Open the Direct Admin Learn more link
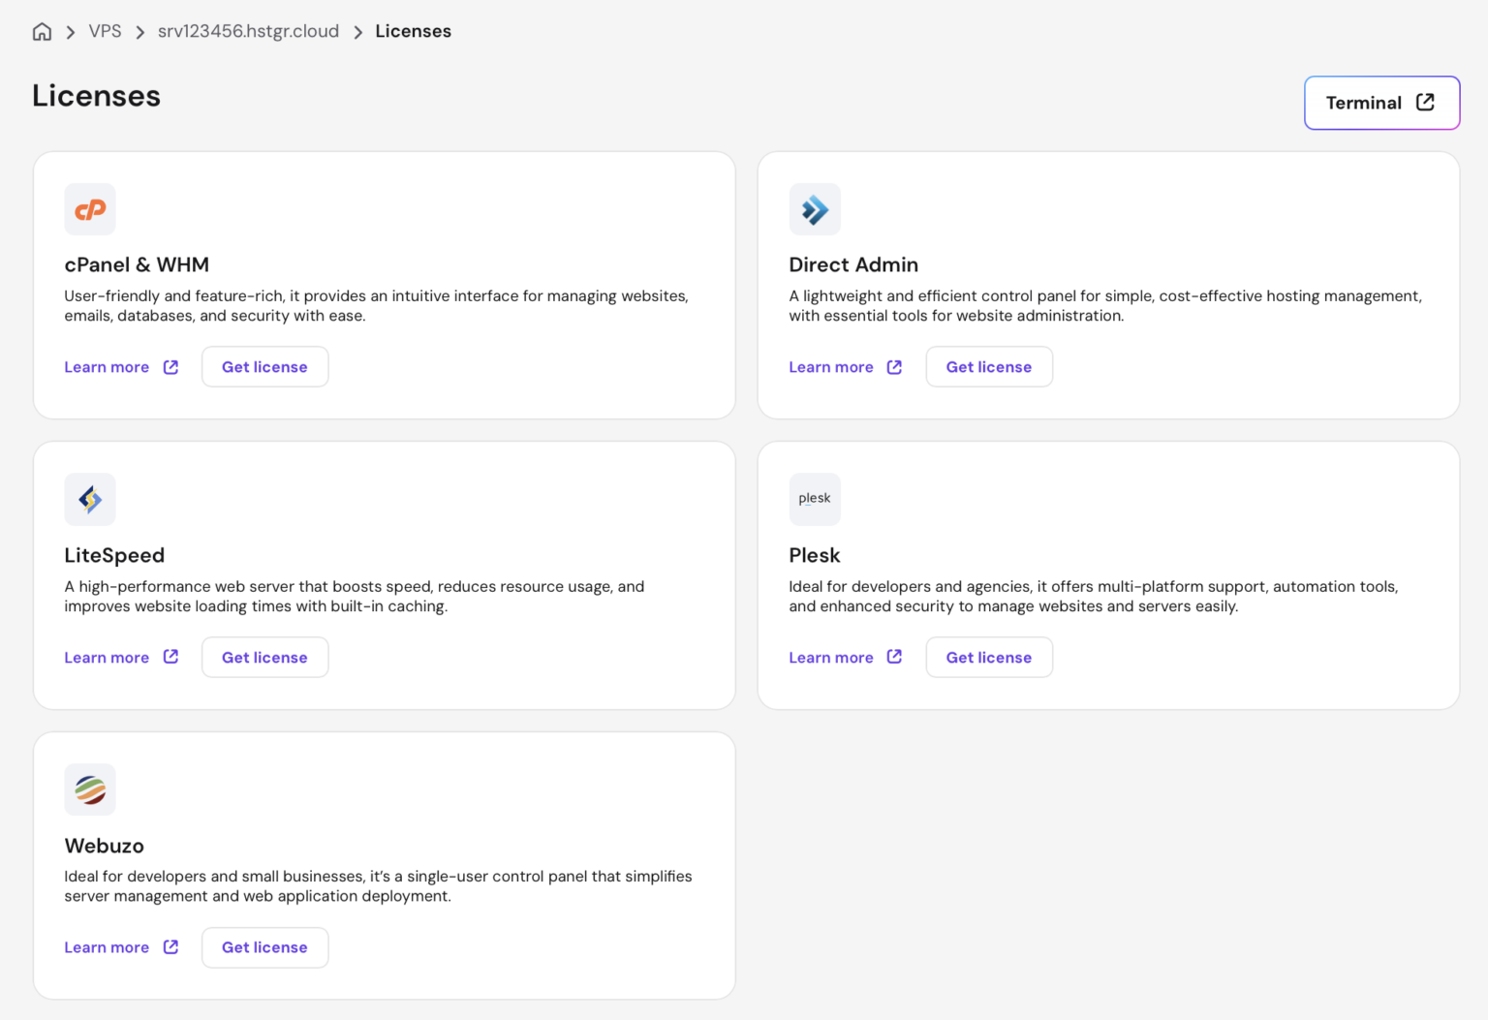 coord(846,367)
